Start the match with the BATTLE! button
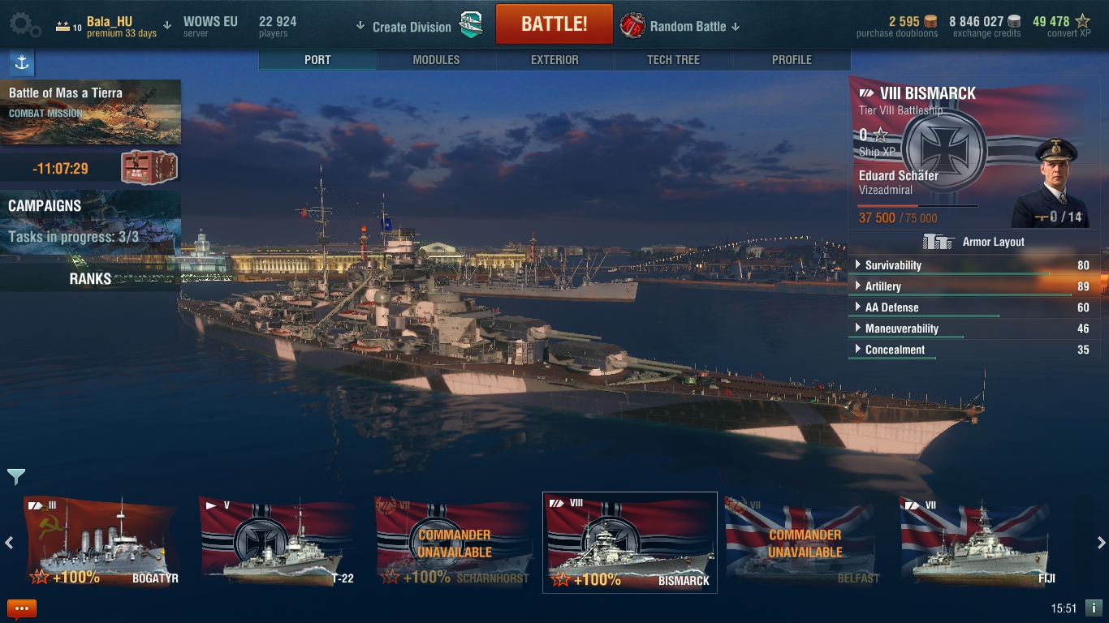1109x623 pixels. pos(554,24)
